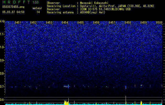Click the 0453 time marker

[49, 23]
